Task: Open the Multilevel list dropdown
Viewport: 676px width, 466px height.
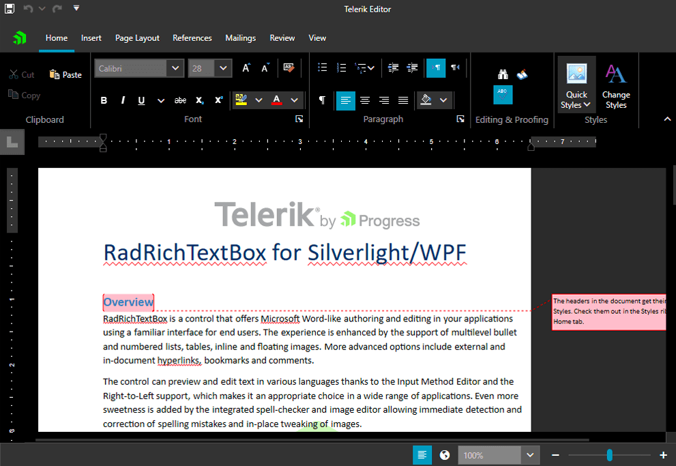Action: [x=364, y=68]
